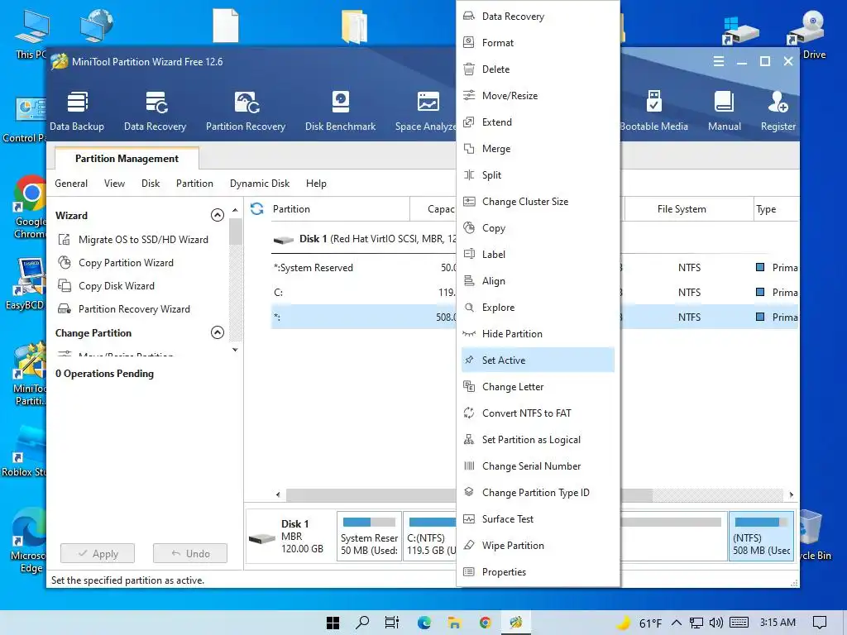The image size is (847, 635).
Task: Open Microsoft Edge from the taskbar
Action: tap(424, 623)
